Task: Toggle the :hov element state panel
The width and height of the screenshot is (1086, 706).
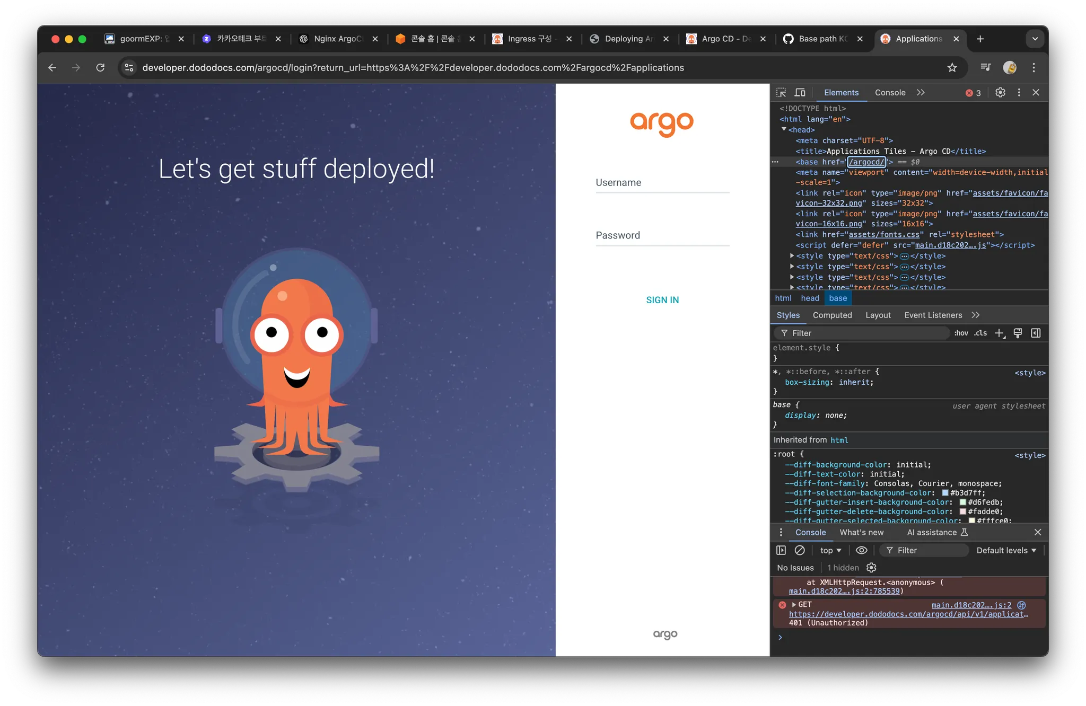Action: tap(961, 333)
